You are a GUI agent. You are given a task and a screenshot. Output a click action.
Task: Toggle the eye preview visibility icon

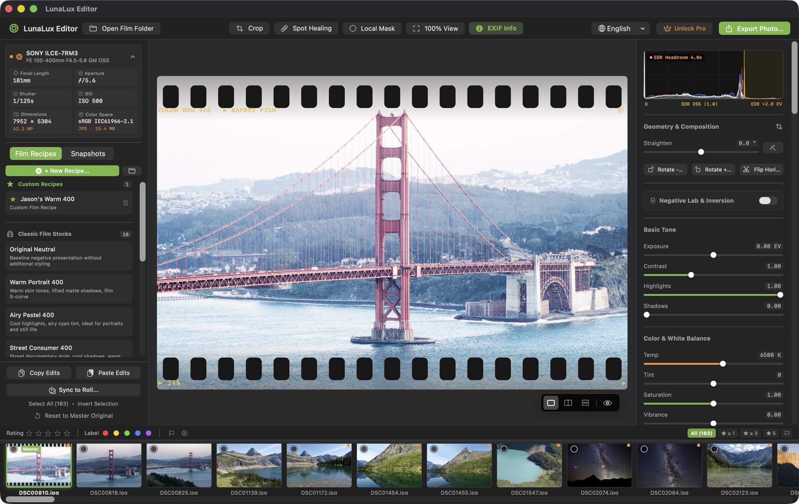[x=608, y=403]
